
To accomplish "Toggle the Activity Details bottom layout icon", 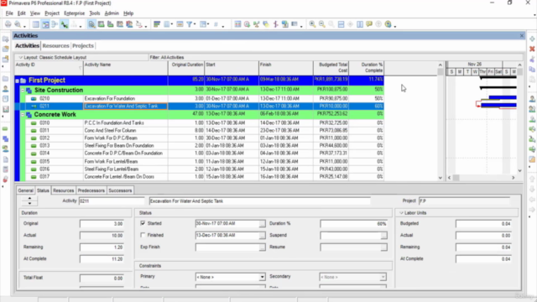I will (91, 24).
